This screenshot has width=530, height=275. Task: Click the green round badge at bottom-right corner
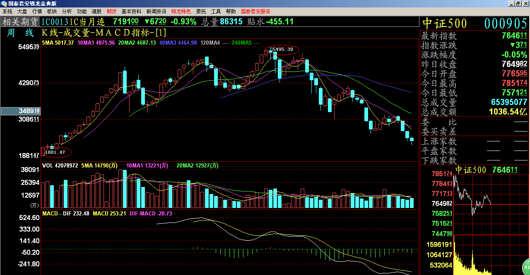point(526,267)
